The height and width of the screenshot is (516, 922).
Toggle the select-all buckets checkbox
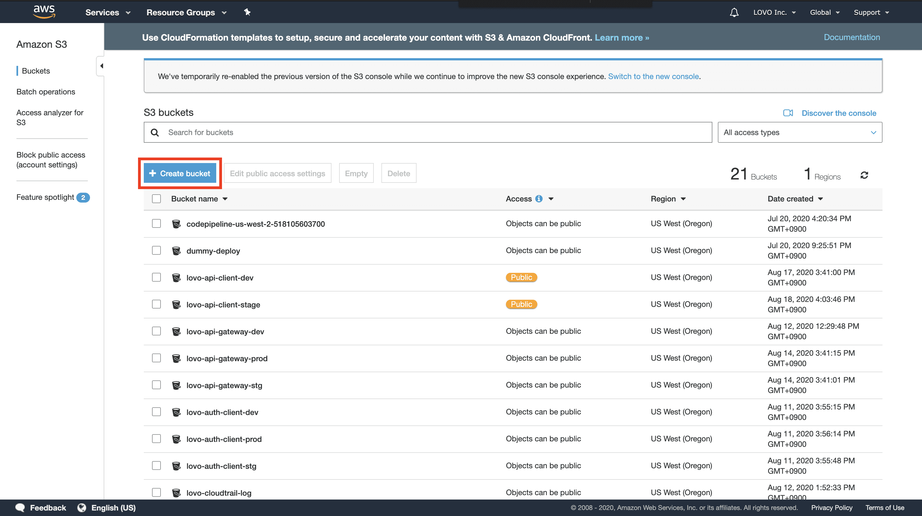pyautogui.click(x=156, y=199)
